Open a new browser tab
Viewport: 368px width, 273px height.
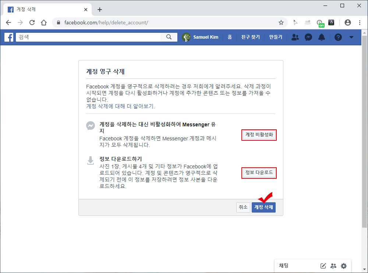pyautogui.click(x=99, y=10)
